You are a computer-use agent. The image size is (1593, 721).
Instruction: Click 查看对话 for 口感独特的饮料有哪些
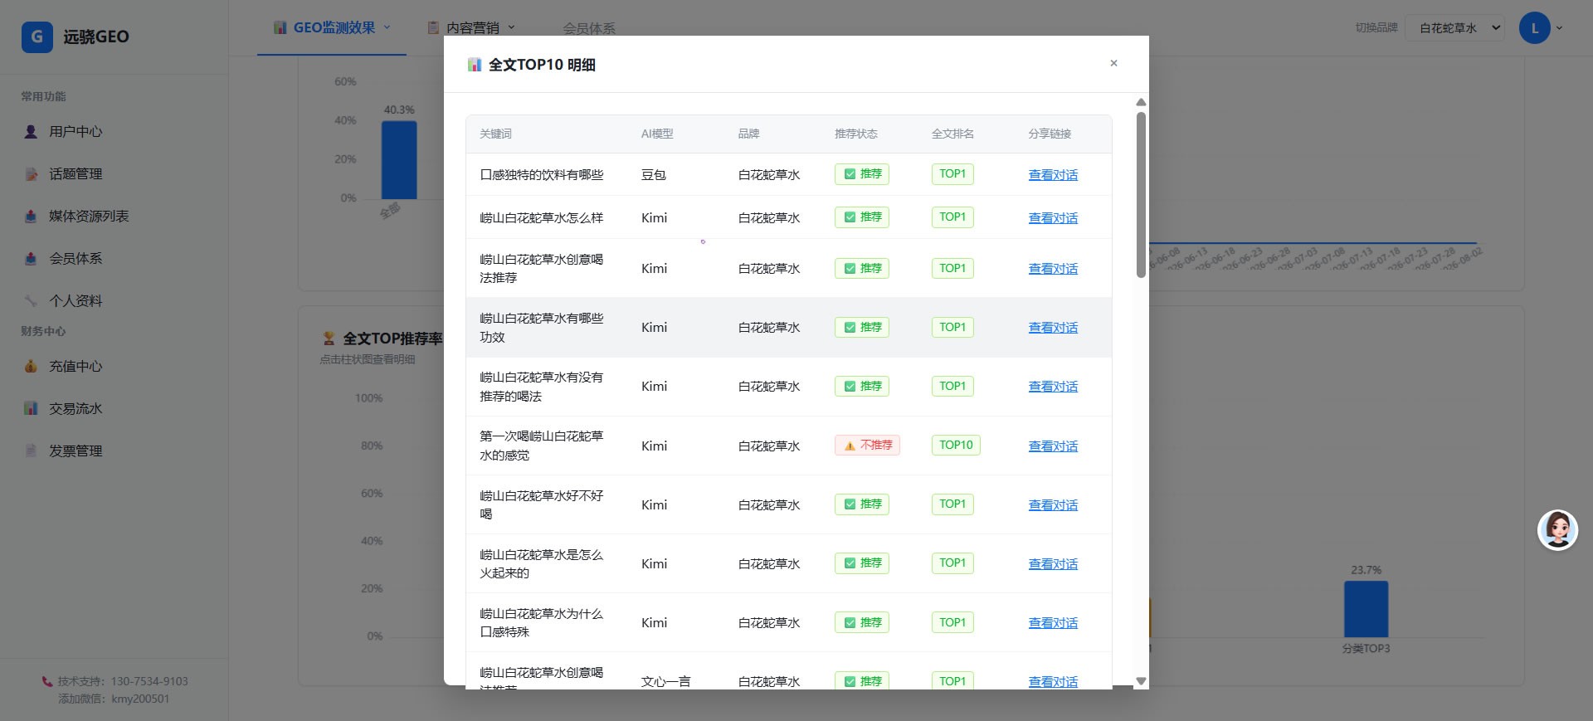[x=1053, y=175]
